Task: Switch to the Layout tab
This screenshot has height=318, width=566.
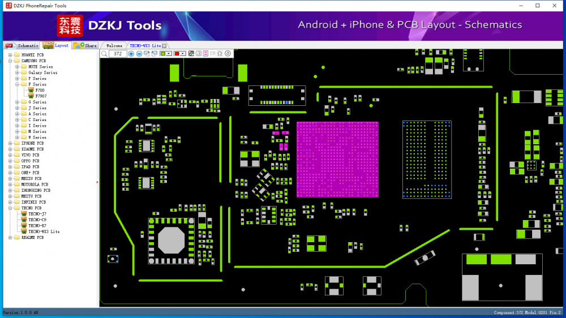Action: tap(55, 45)
